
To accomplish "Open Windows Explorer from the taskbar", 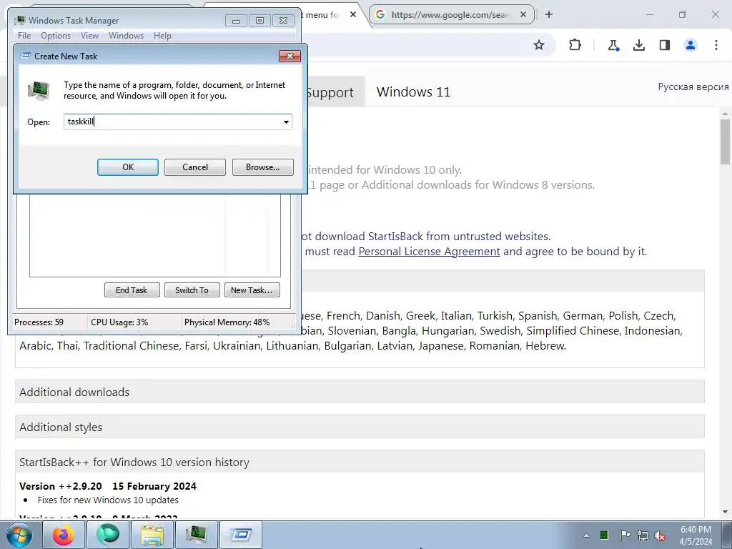I will click(x=152, y=535).
